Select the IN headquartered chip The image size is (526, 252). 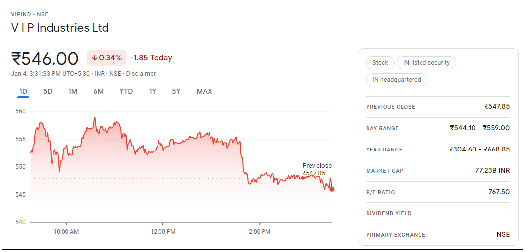397,80
